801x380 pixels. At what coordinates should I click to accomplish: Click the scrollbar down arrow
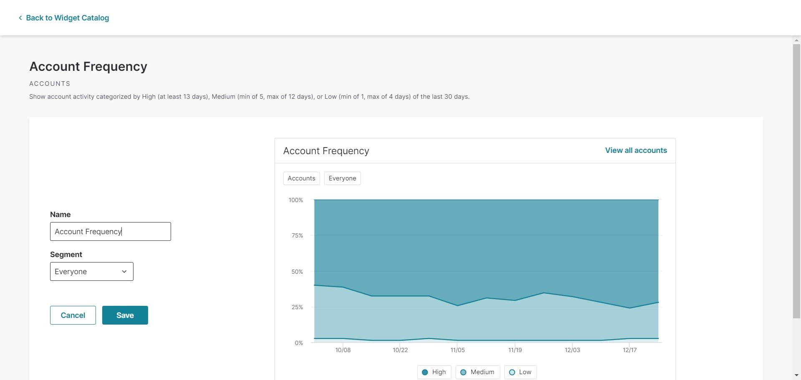pyautogui.click(x=796, y=376)
